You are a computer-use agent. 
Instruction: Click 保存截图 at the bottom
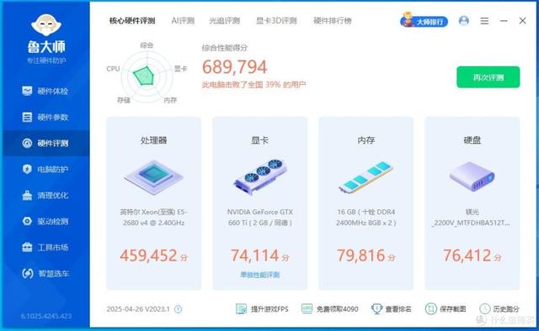(x=446, y=309)
